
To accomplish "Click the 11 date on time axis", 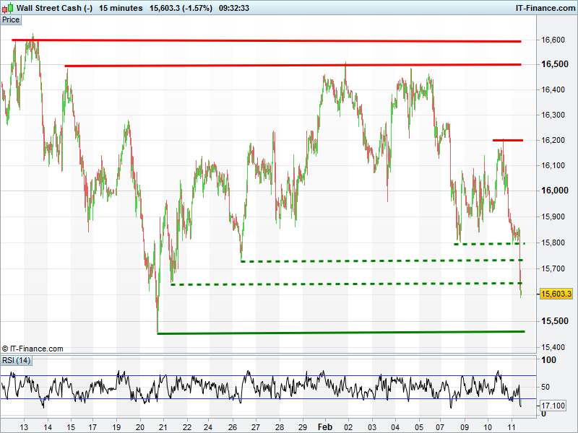I will click(x=512, y=427).
